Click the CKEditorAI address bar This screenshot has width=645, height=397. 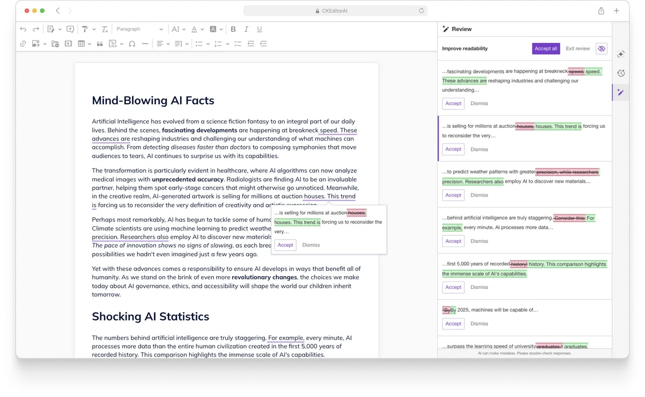point(335,11)
